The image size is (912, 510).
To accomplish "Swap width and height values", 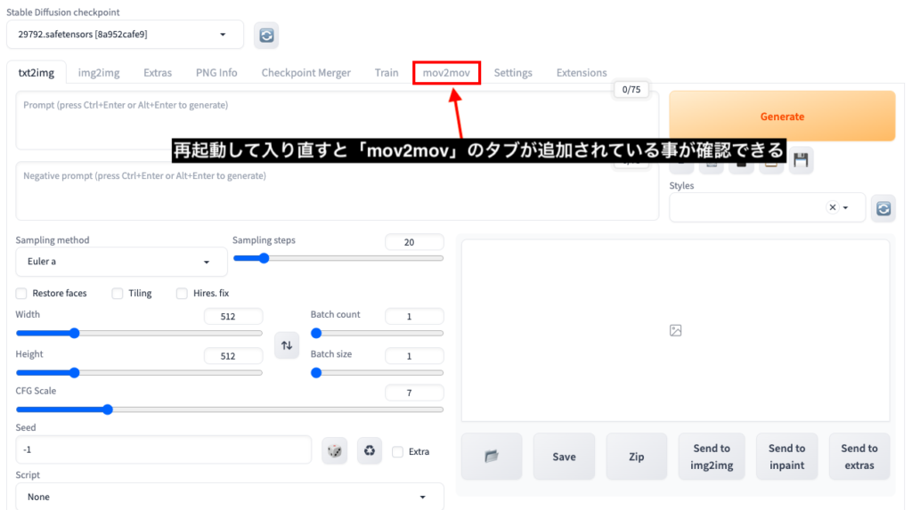I will [287, 345].
